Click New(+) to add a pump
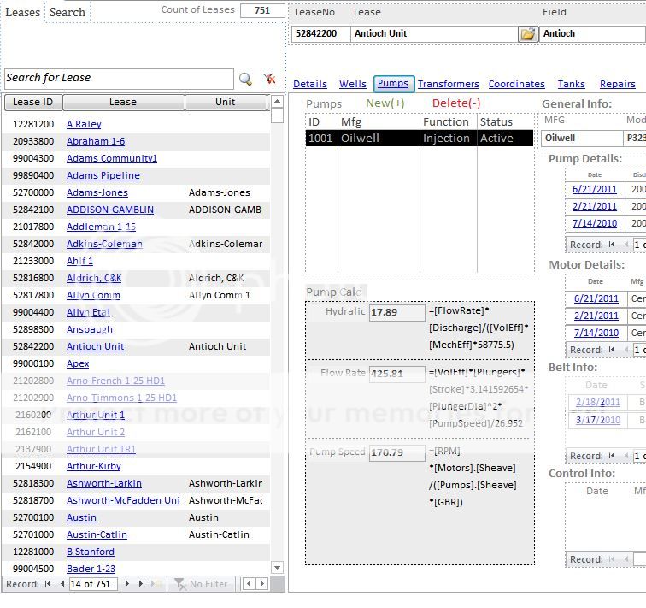The width and height of the screenshot is (646, 608). [385, 103]
